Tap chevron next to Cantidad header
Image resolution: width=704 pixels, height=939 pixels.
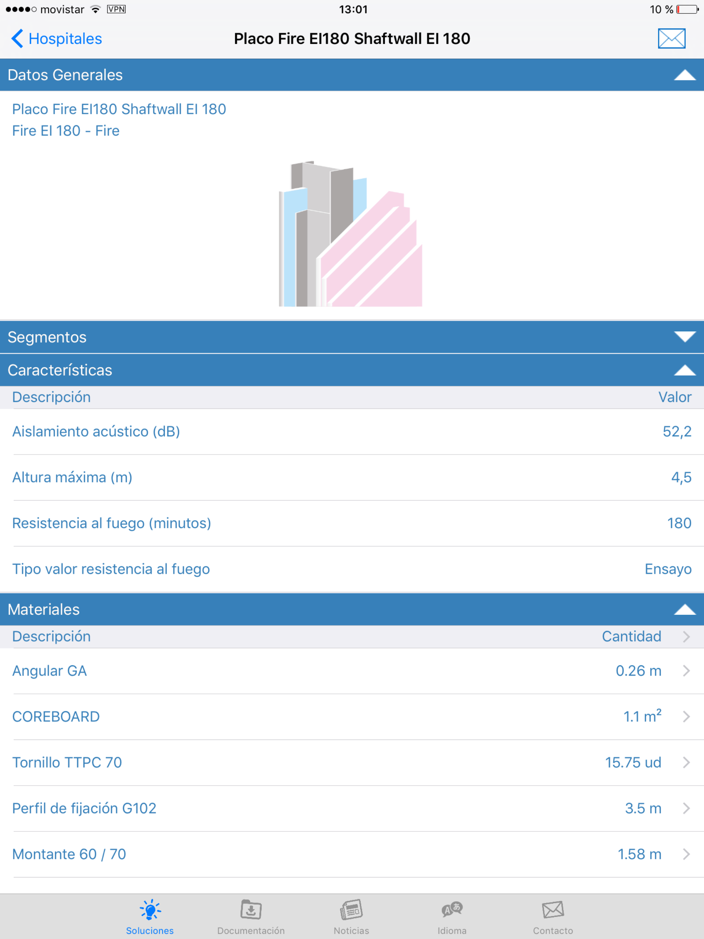(686, 636)
